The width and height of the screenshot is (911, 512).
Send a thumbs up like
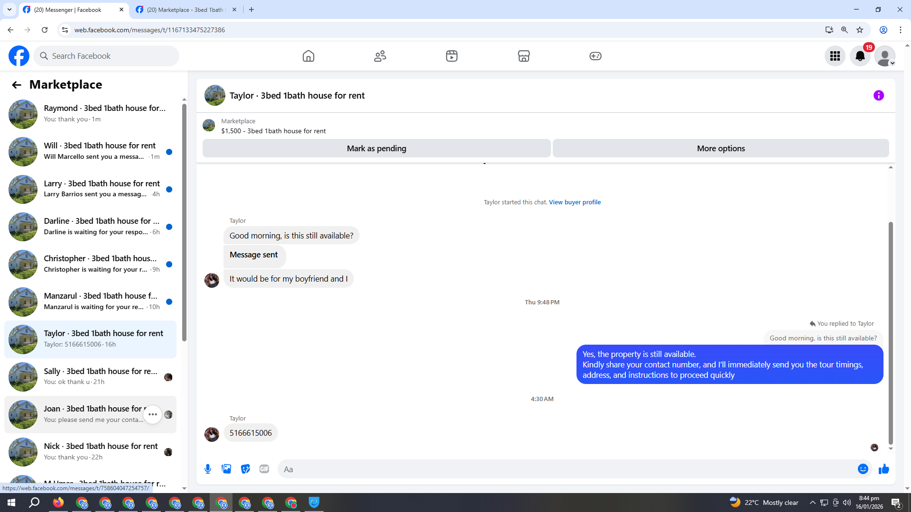tap(883, 469)
